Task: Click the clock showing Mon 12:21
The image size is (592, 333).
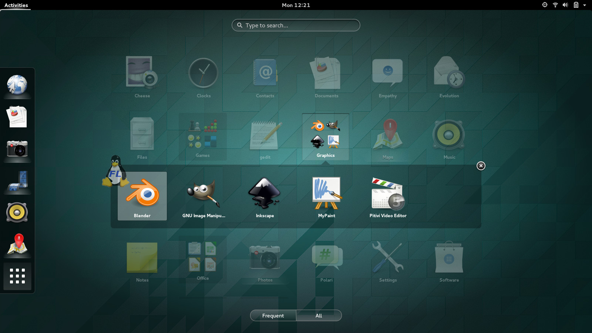Action: click(x=296, y=5)
